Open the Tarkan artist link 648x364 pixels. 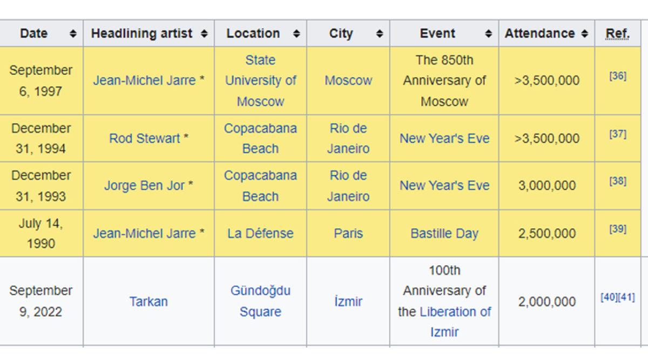click(148, 301)
